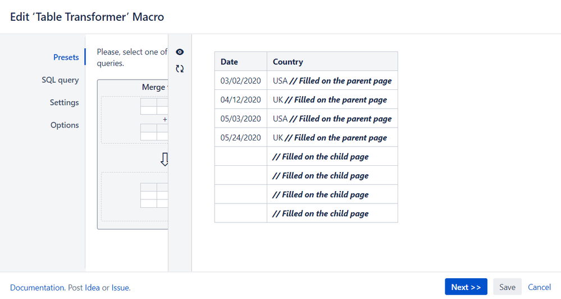Click the 05/24/2020 date cell
The height and width of the screenshot is (299, 561).
241,138
